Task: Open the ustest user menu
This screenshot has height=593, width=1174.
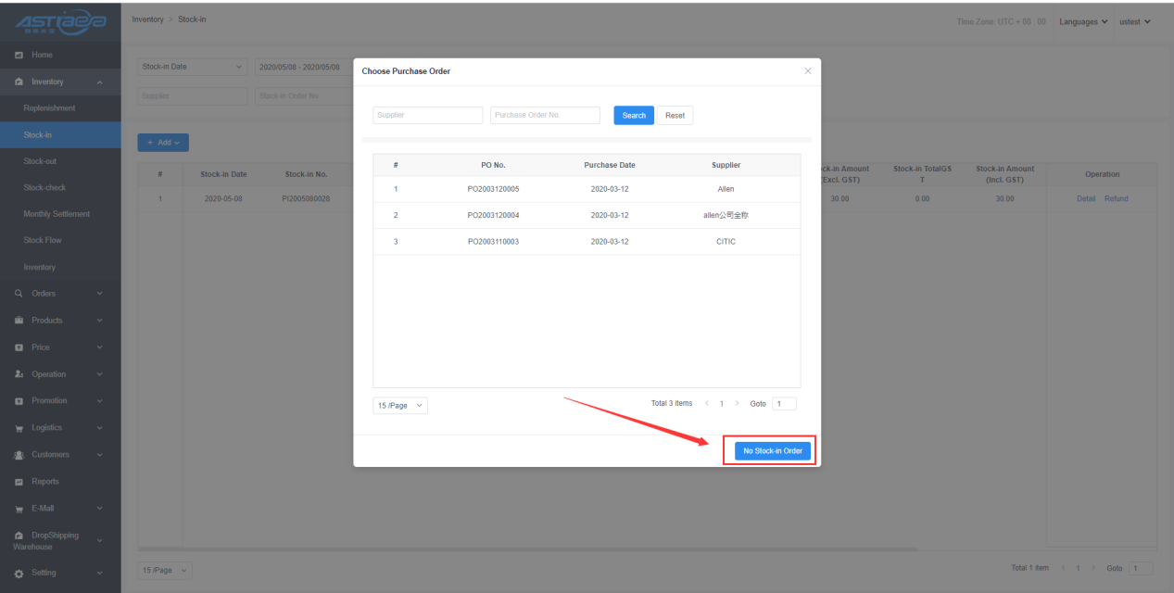Action: click(1134, 22)
